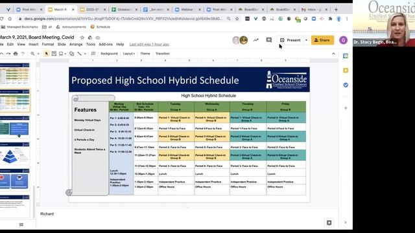Open the Tools menu

click(91, 45)
